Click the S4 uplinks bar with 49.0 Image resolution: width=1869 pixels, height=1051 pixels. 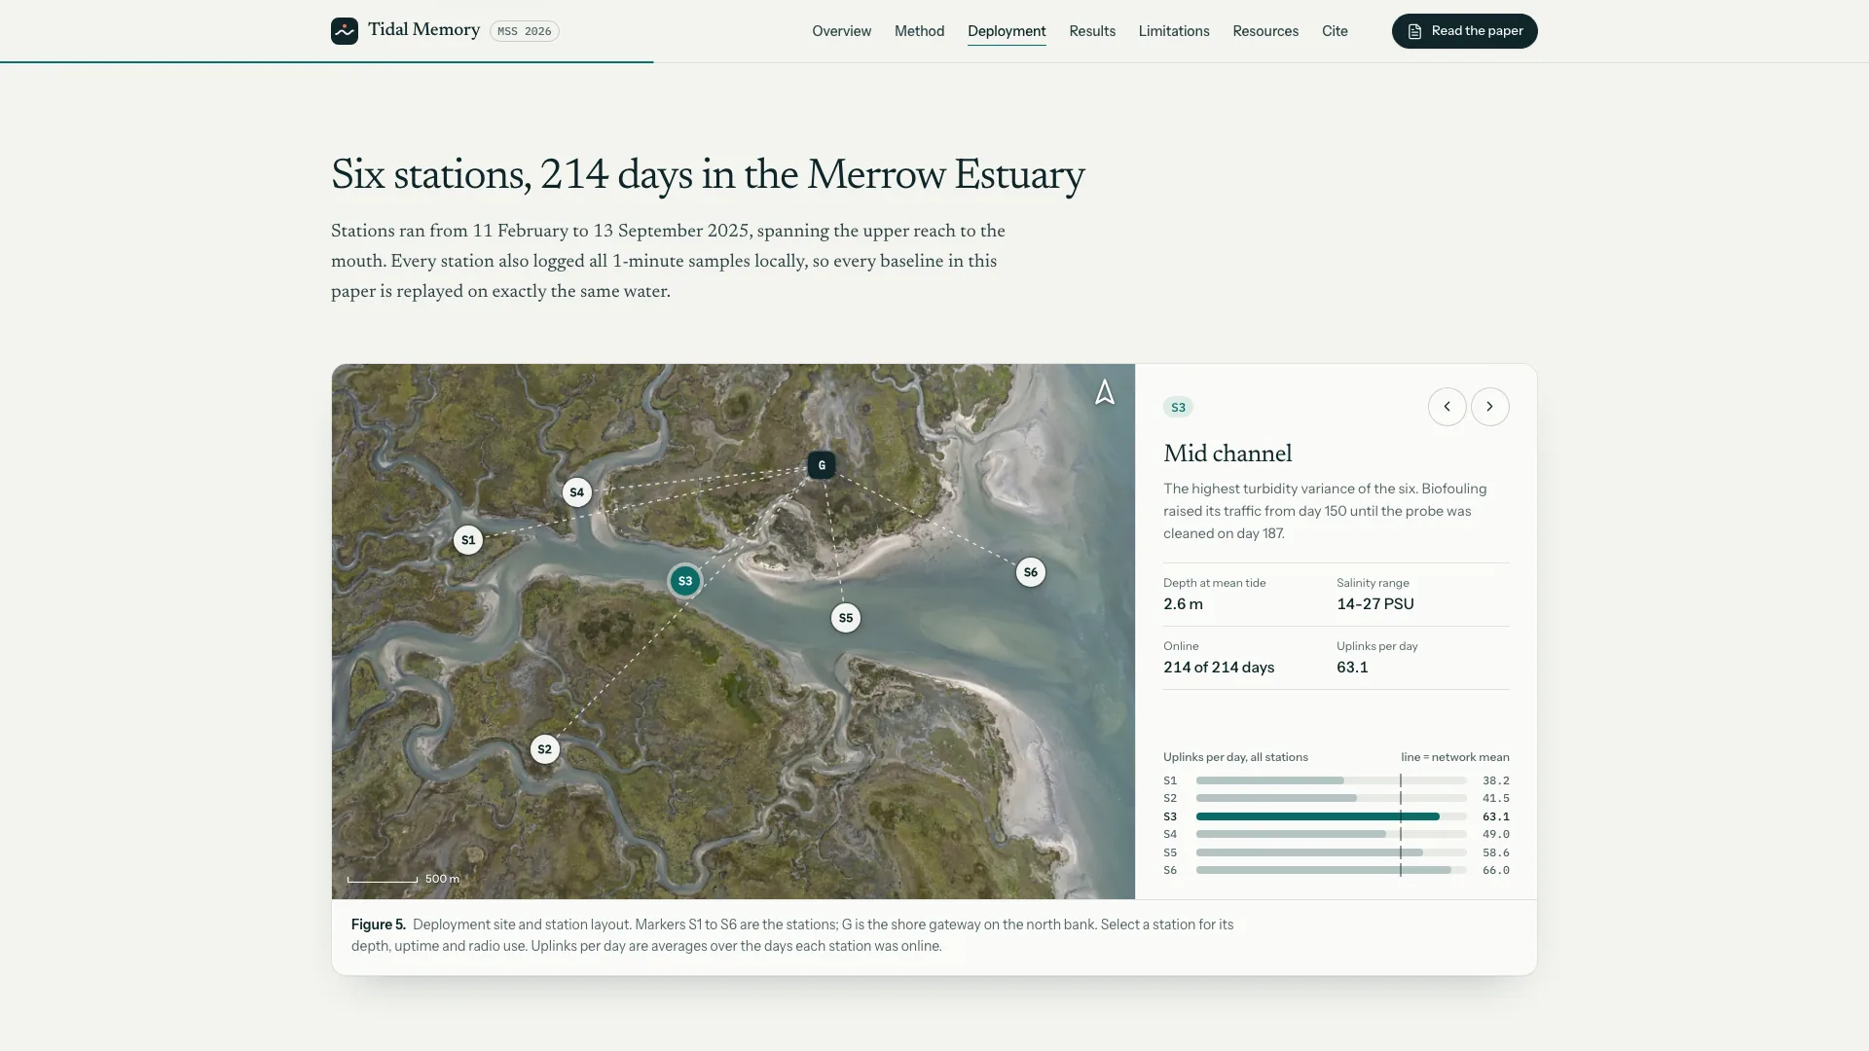[x=1337, y=834]
